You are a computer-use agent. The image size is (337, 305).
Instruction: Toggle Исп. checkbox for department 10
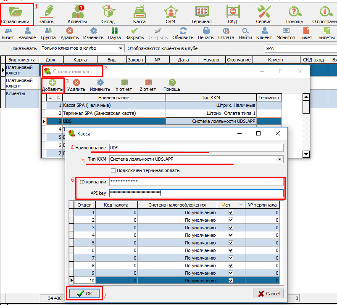pyautogui.click(x=231, y=281)
